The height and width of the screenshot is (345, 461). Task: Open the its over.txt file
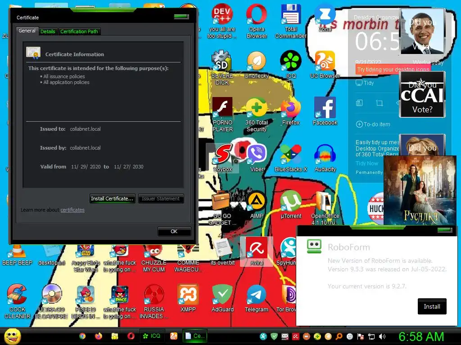coord(222,252)
